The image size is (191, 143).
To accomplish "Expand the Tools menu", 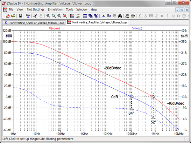I will pyautogui.click(x=69, y=10).
